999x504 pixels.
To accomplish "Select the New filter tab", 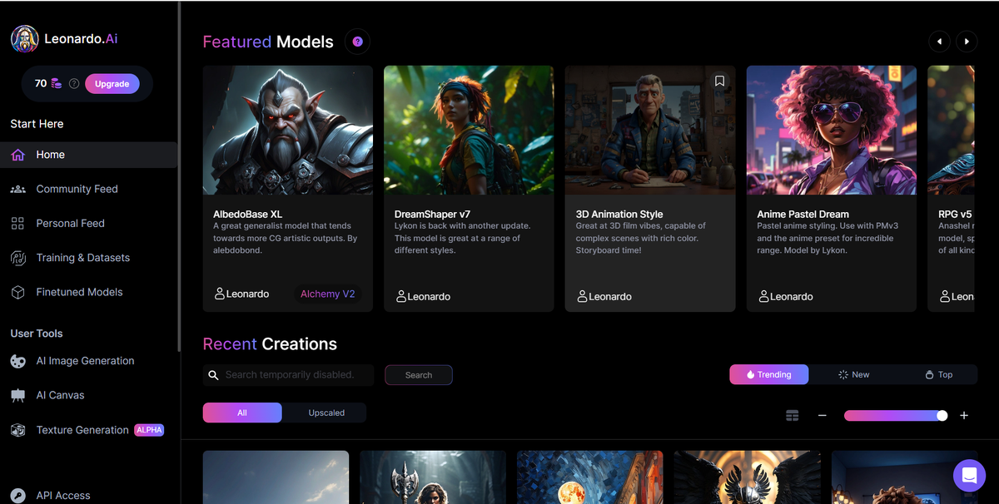I will (853, 374).
